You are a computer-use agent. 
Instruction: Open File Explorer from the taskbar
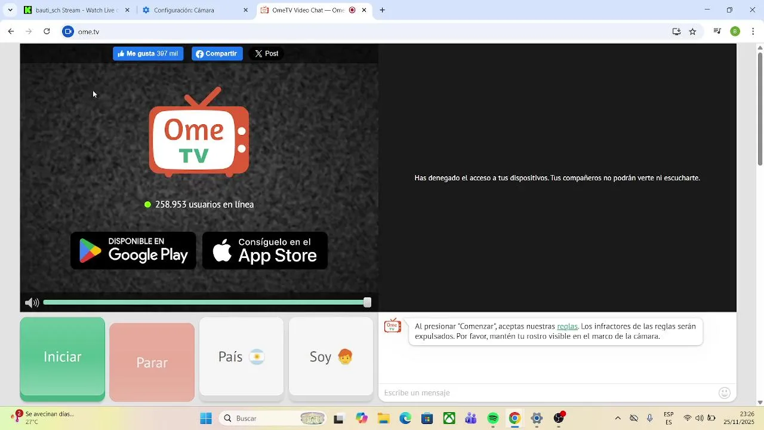pyautogui.click(x=383, y=419)
